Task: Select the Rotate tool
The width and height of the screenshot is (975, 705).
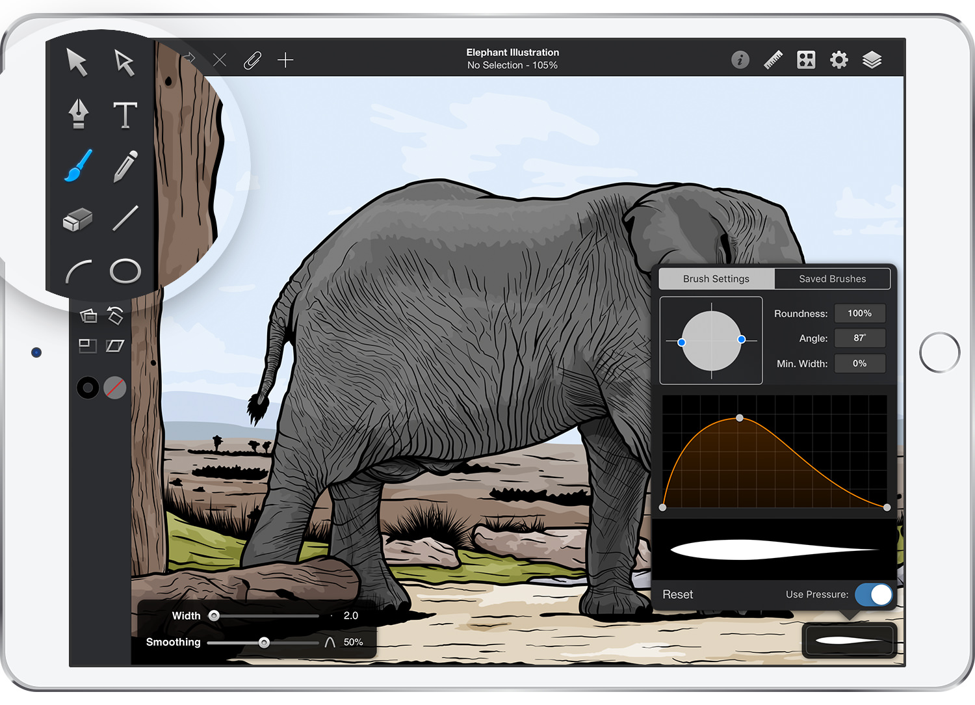Action: point(115,315)
